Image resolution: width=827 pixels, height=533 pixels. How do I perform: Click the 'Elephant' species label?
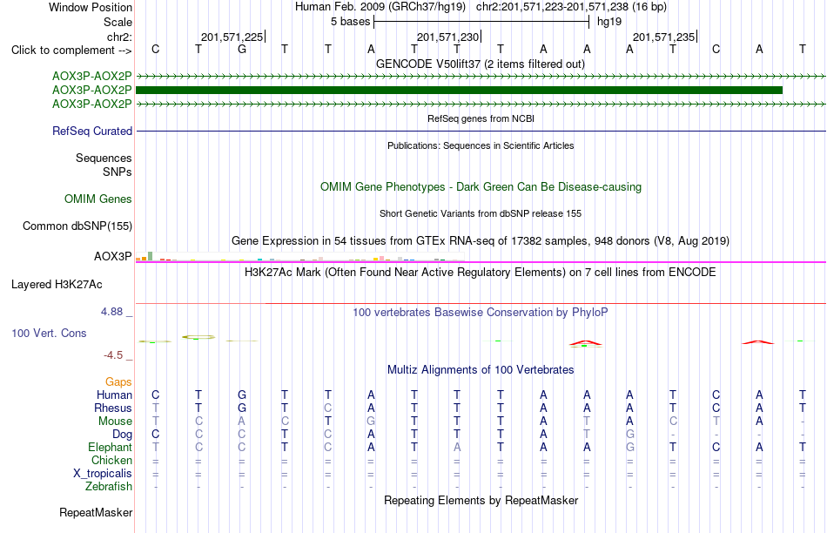(110, 447)
